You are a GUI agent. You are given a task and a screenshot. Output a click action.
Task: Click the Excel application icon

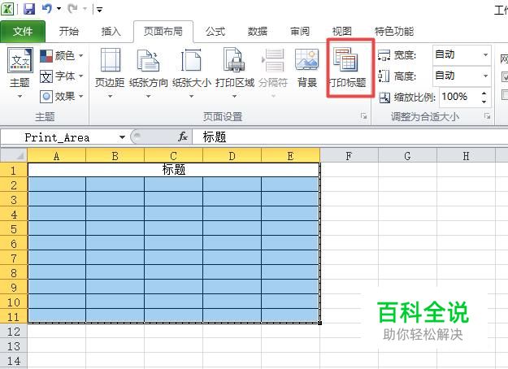[x=7, y=9]
